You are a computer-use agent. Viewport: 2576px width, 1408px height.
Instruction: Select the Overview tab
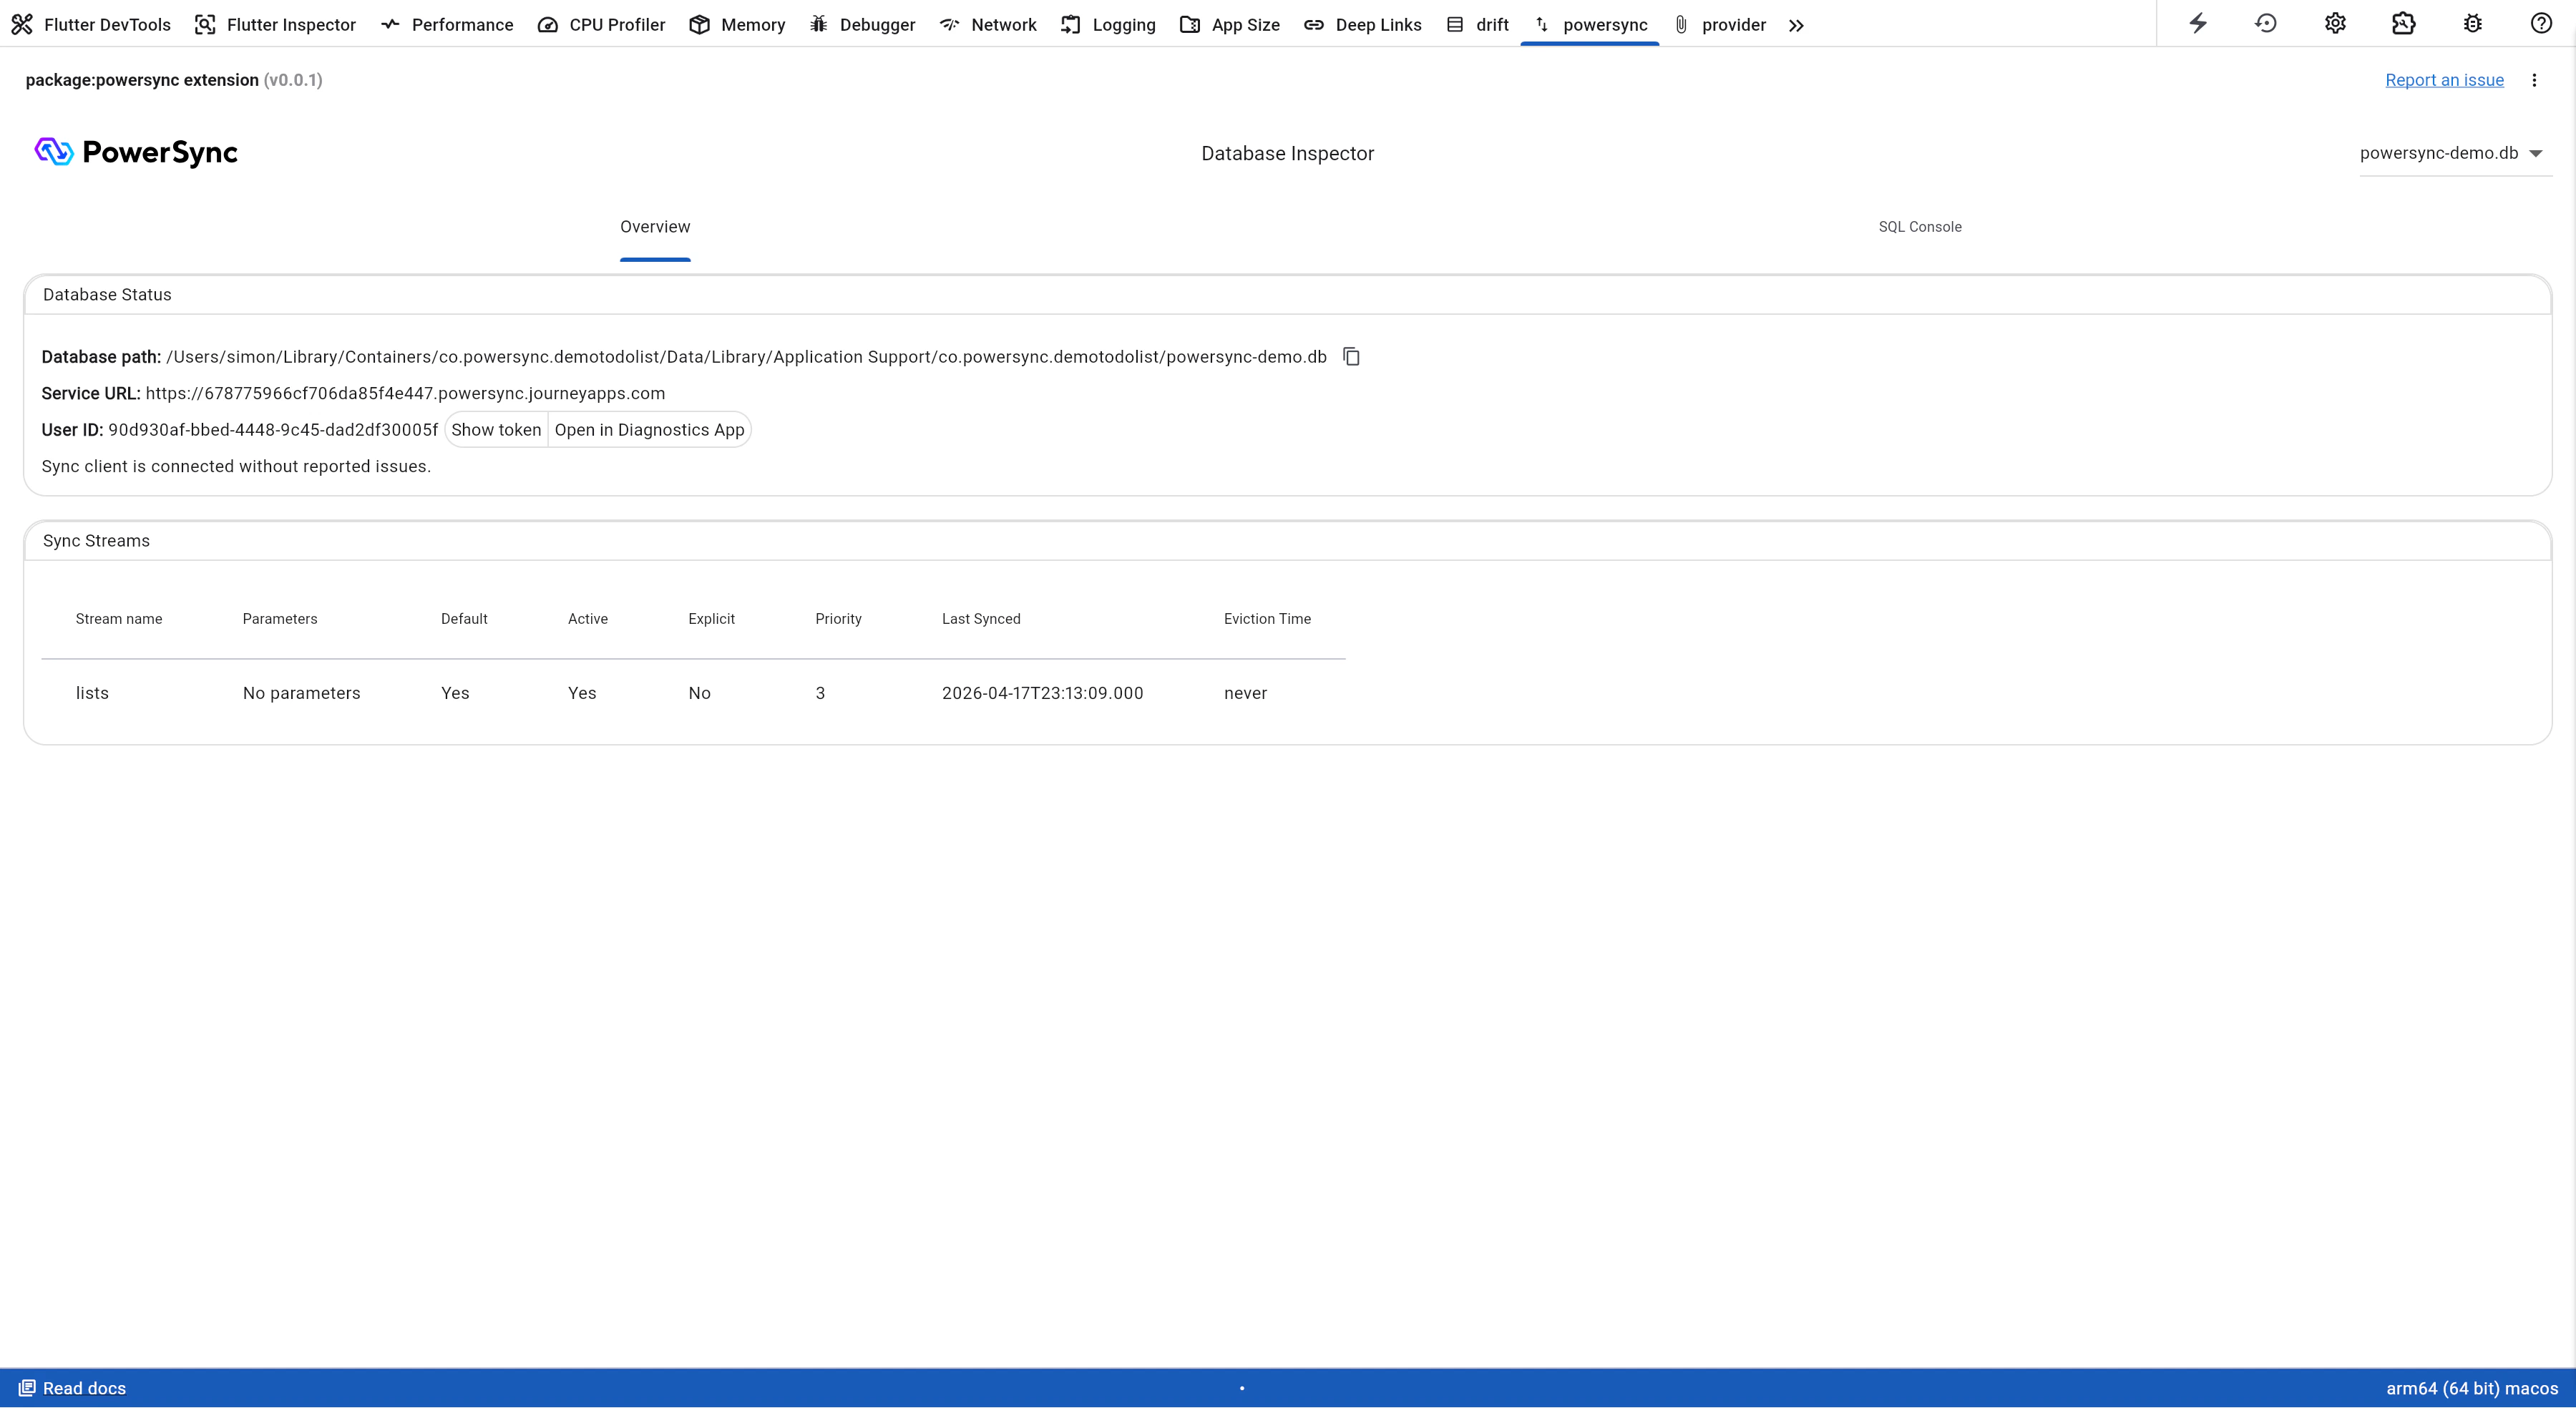coord(655,227)
